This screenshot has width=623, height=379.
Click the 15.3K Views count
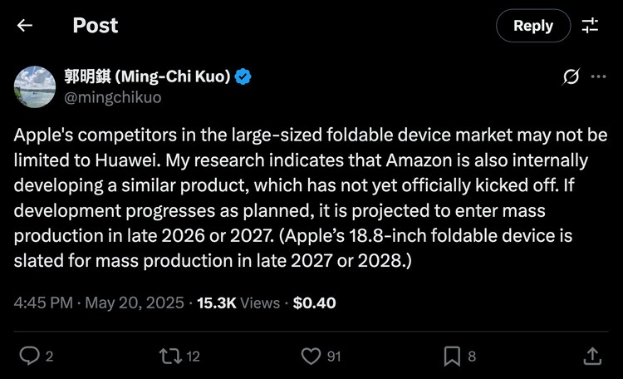(238, 303)
